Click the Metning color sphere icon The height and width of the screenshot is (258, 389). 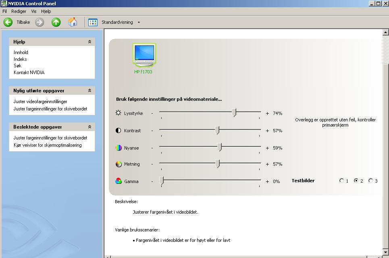pyautogui.click(x=119, y=164)
